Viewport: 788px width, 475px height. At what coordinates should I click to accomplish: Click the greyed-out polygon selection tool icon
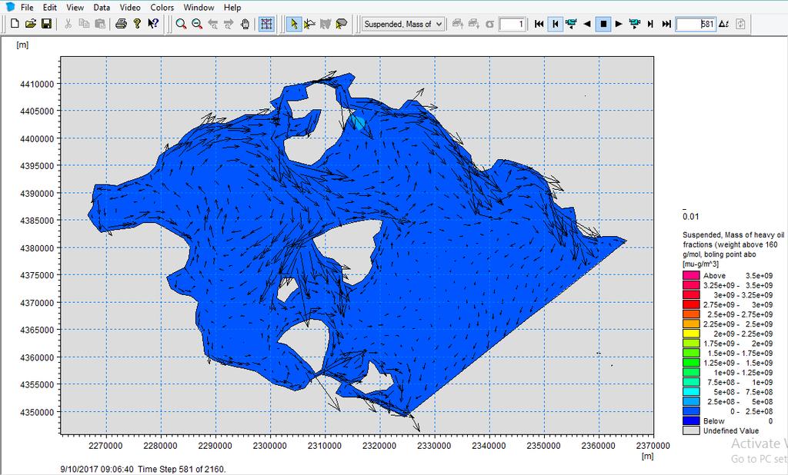[x=326, y=24]
